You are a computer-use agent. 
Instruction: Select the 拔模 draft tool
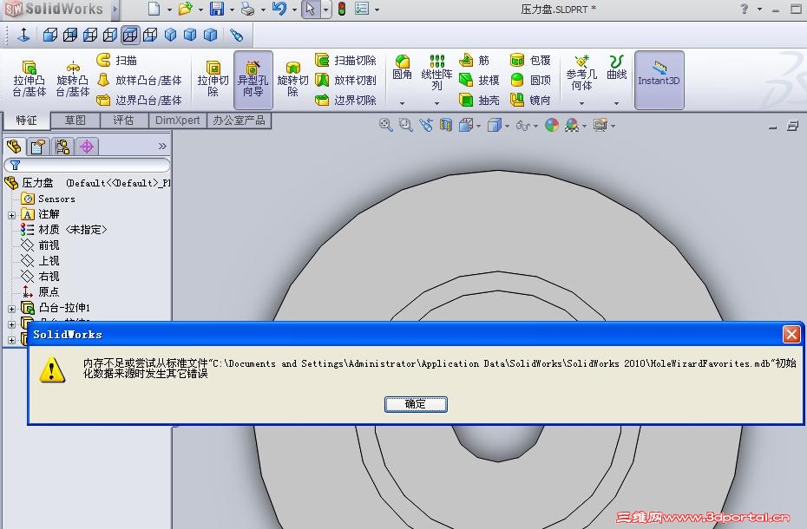click(x=479, y=80)
